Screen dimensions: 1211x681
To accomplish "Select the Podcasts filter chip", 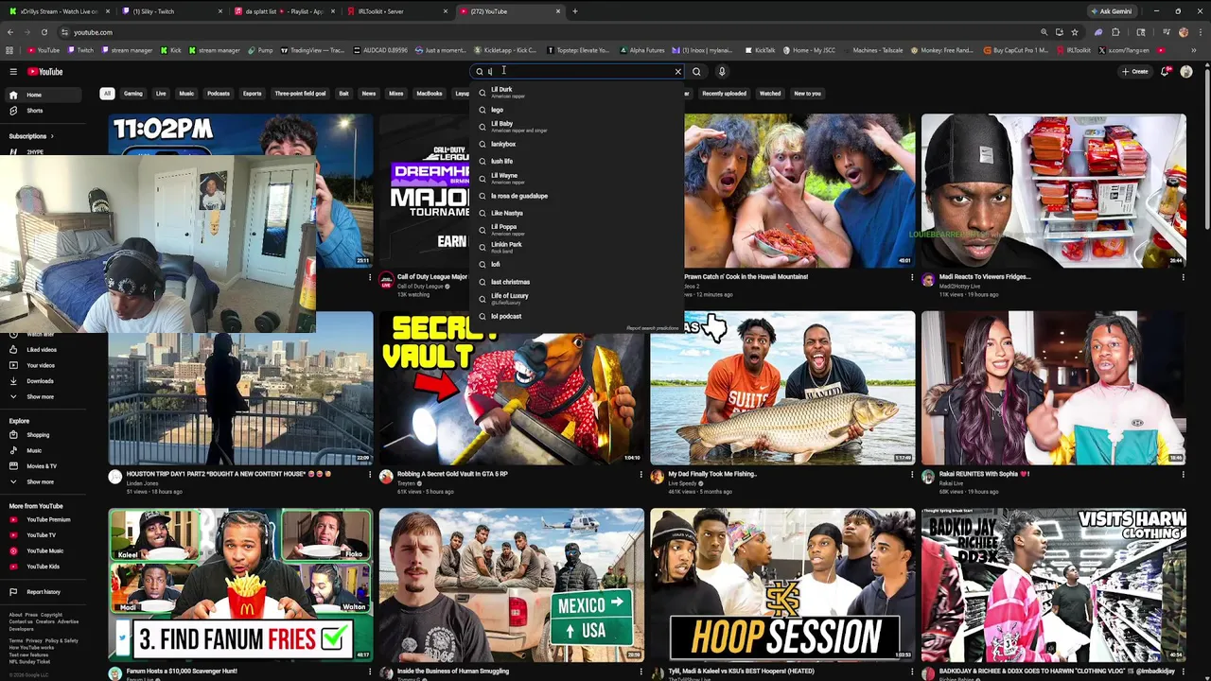I will pos(219,94).
